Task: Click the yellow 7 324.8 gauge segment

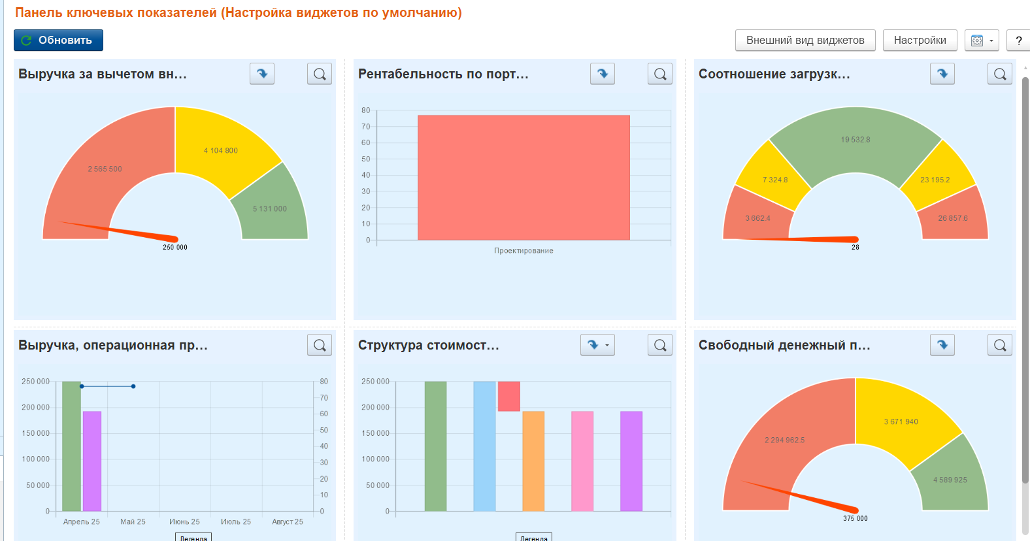Action: point(775,180)
